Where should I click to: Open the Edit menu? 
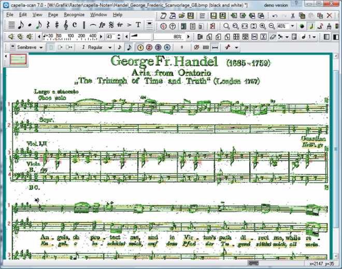click(x=23, y=15)
